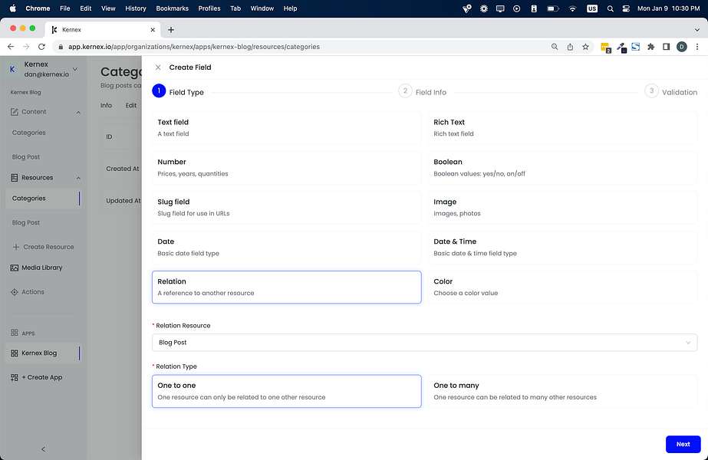The image size is (708, 460).
Task: Open Blog Post under Content
Action: [26, 157]
